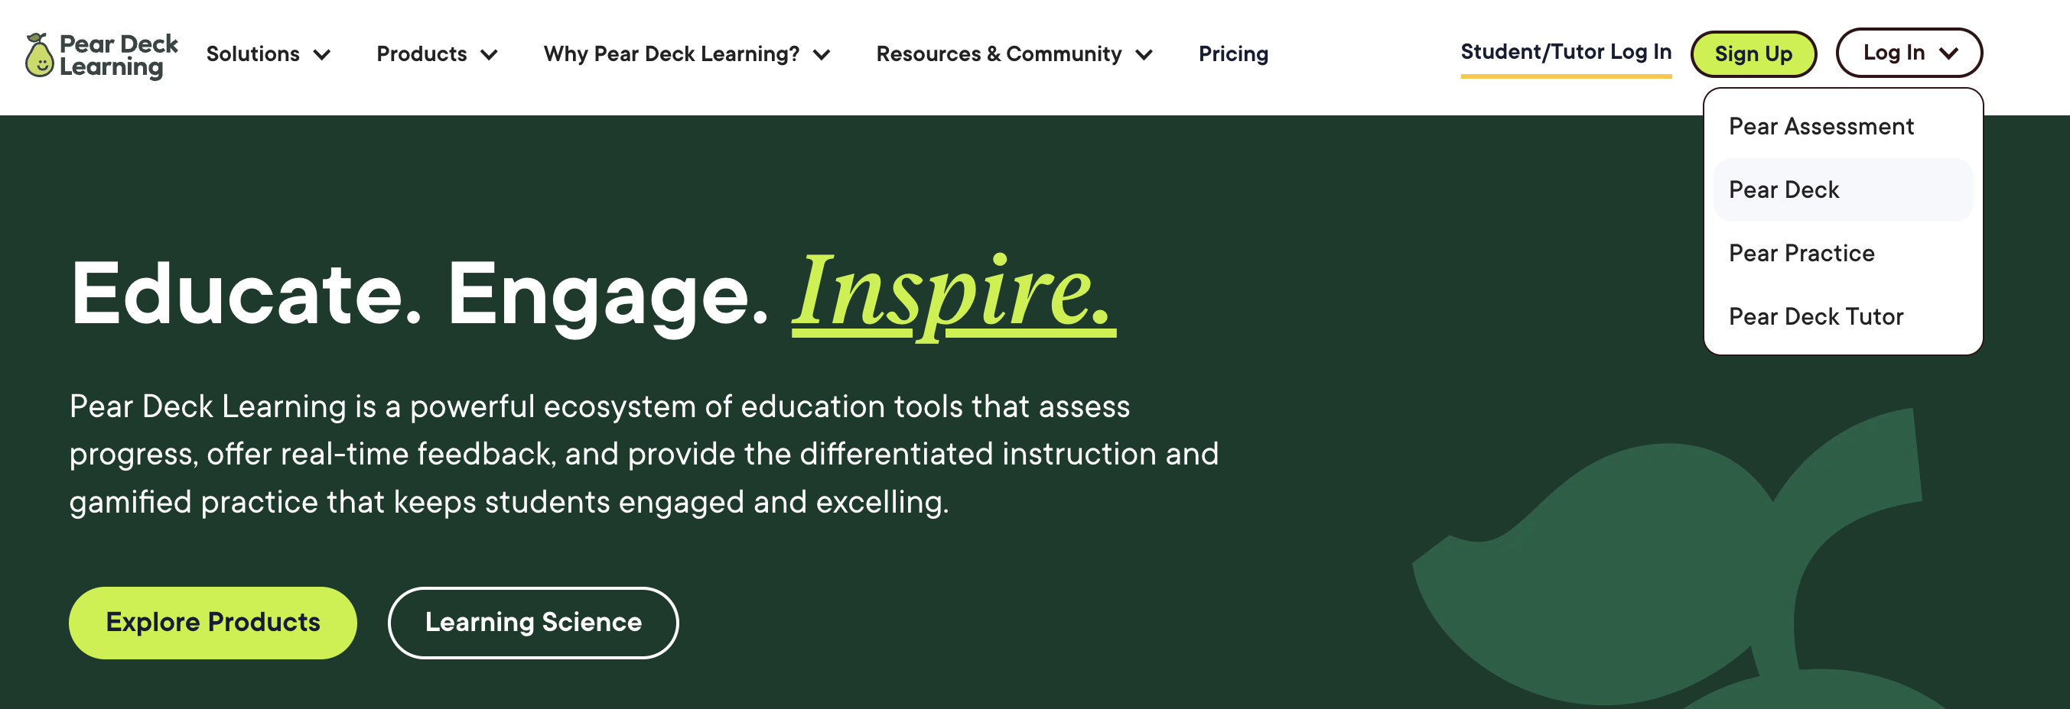Click the Learning Science button
Viewport: 2070px width, 709px height.
coord(532,622)
